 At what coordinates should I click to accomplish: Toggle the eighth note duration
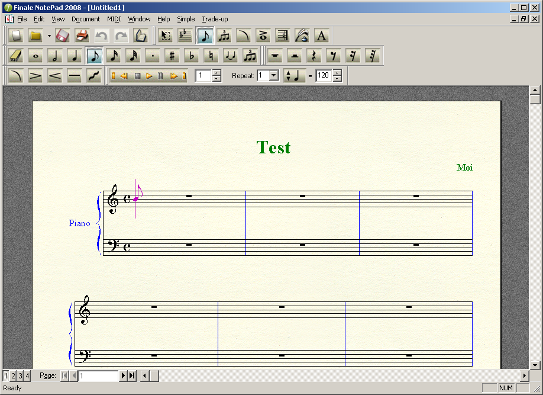(94, 56)
